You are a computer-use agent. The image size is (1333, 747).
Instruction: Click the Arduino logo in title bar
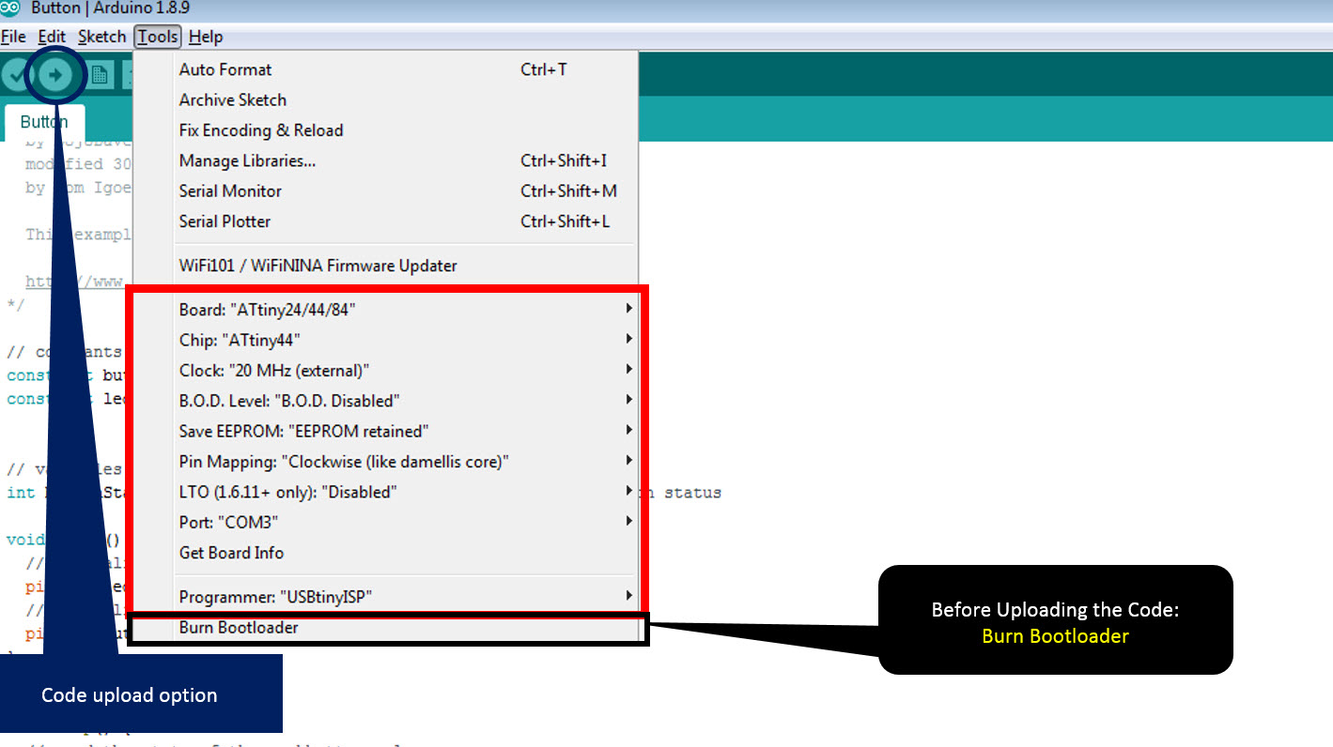point(10,8)
